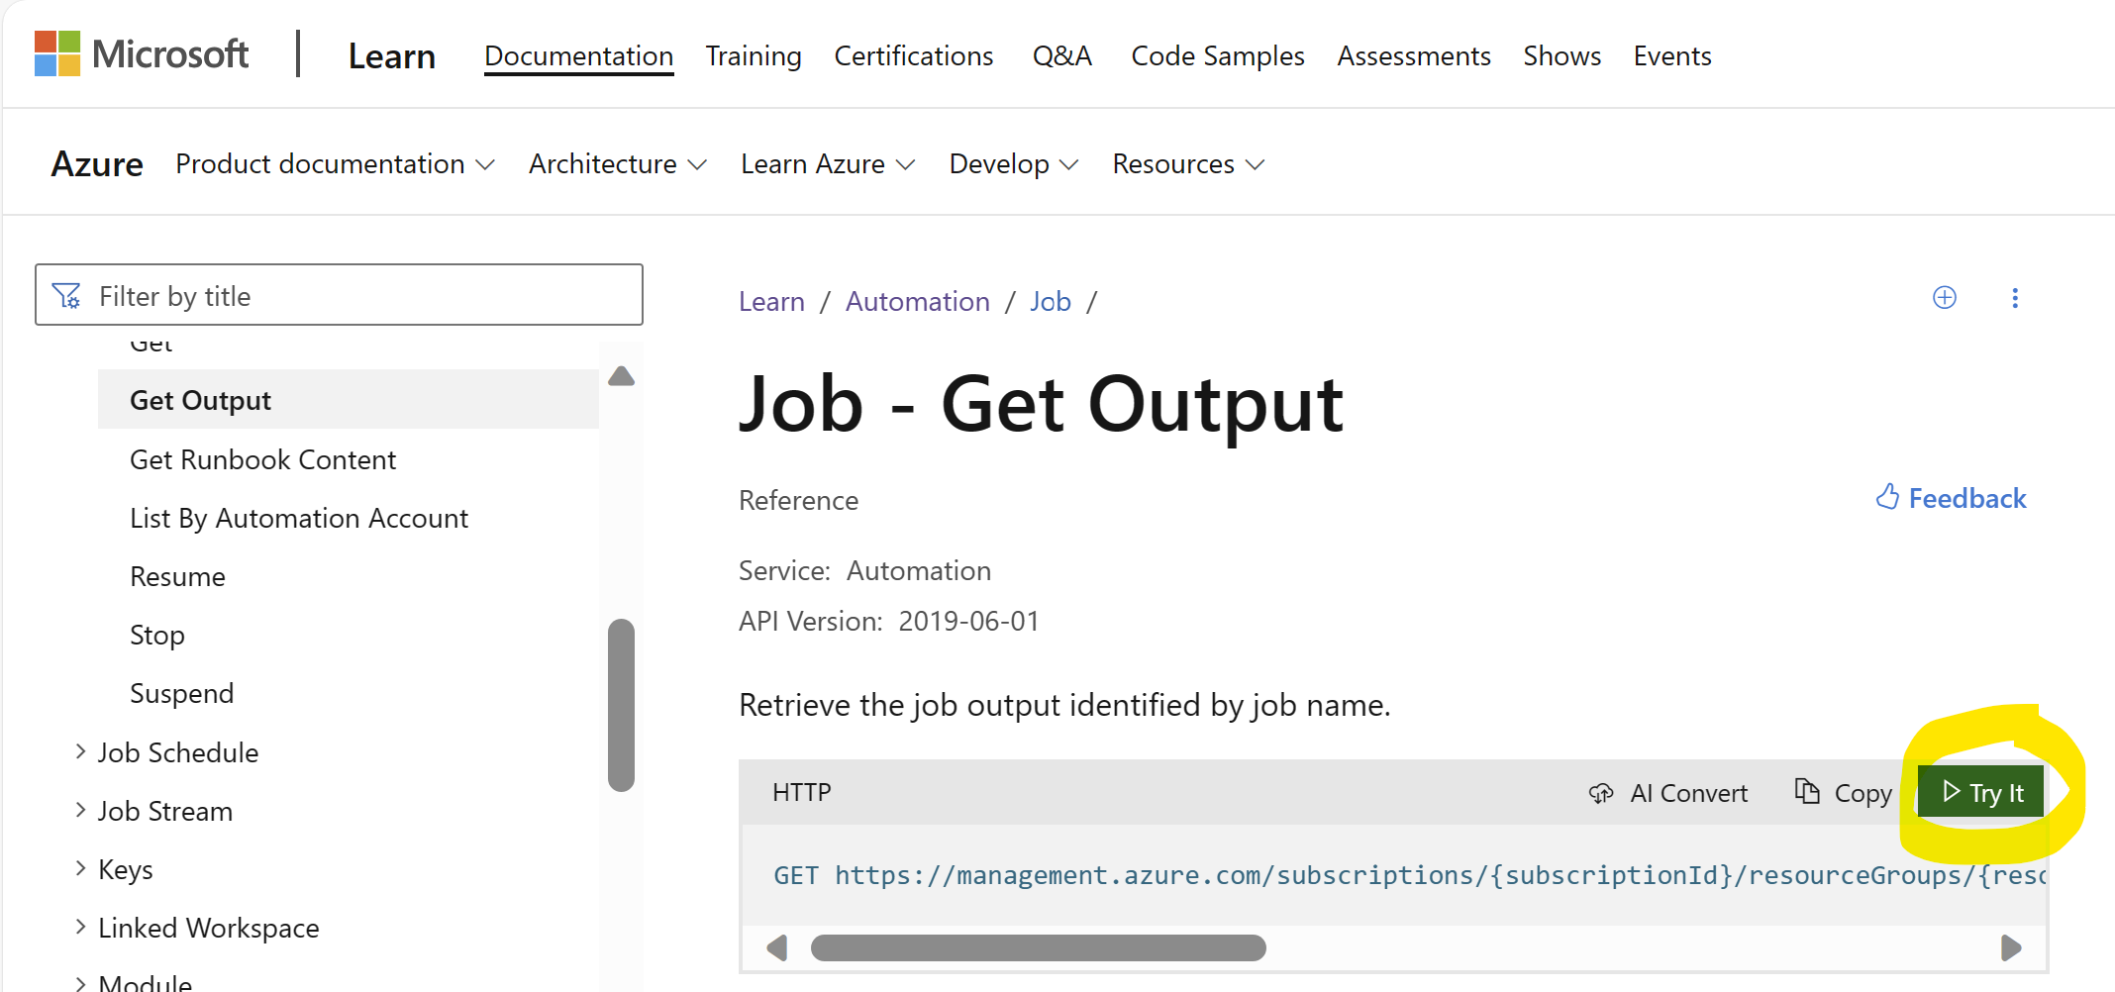2115x992 pixels.
Task: Open the Stop sidebar item
Action: tap(157, 635)
